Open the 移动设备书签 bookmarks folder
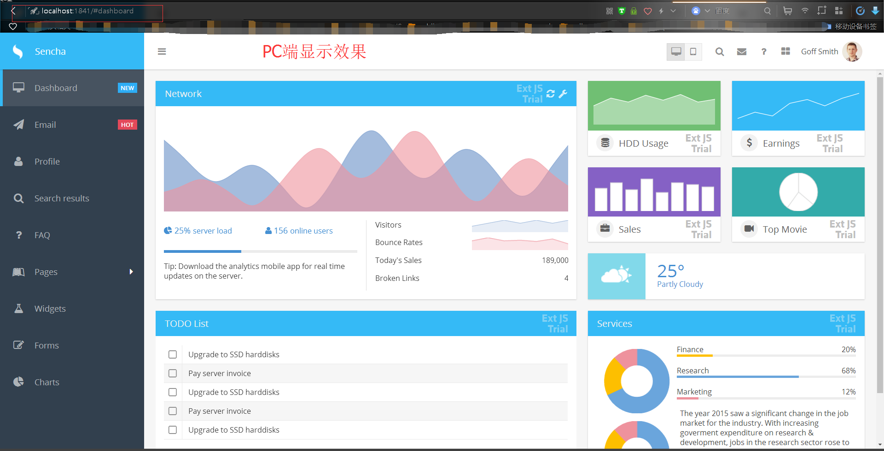The image size is (884, 451). point(853,27)
